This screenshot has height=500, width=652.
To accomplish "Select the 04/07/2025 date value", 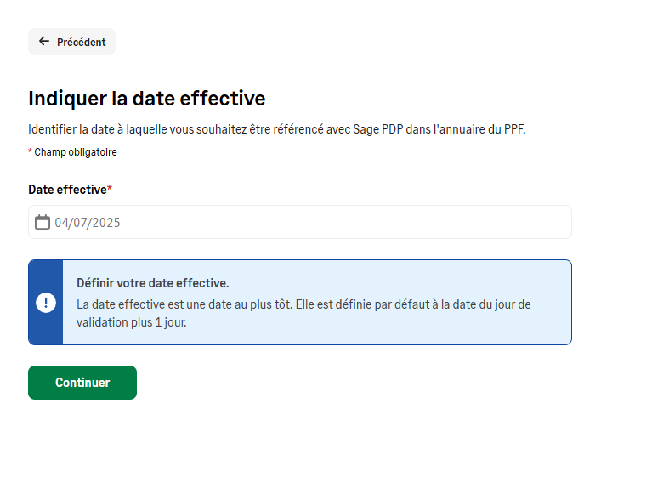I will click(x=88, y=223).
